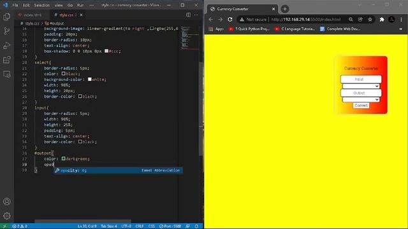Click the zoom magnifier icon in address bar
Screen dimensions: 408x229
351,20
